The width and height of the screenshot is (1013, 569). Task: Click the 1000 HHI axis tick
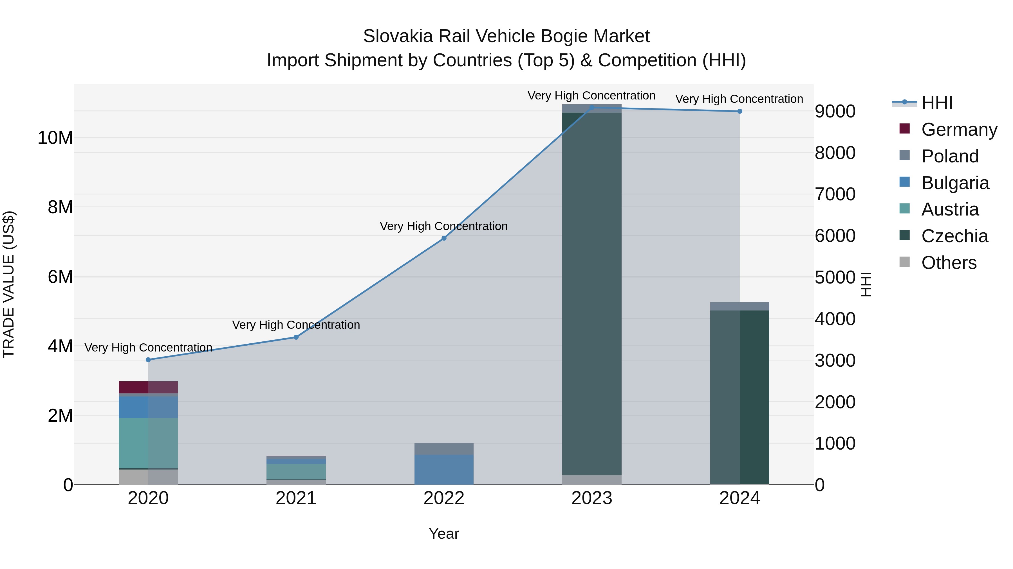(x=835, y=443)
